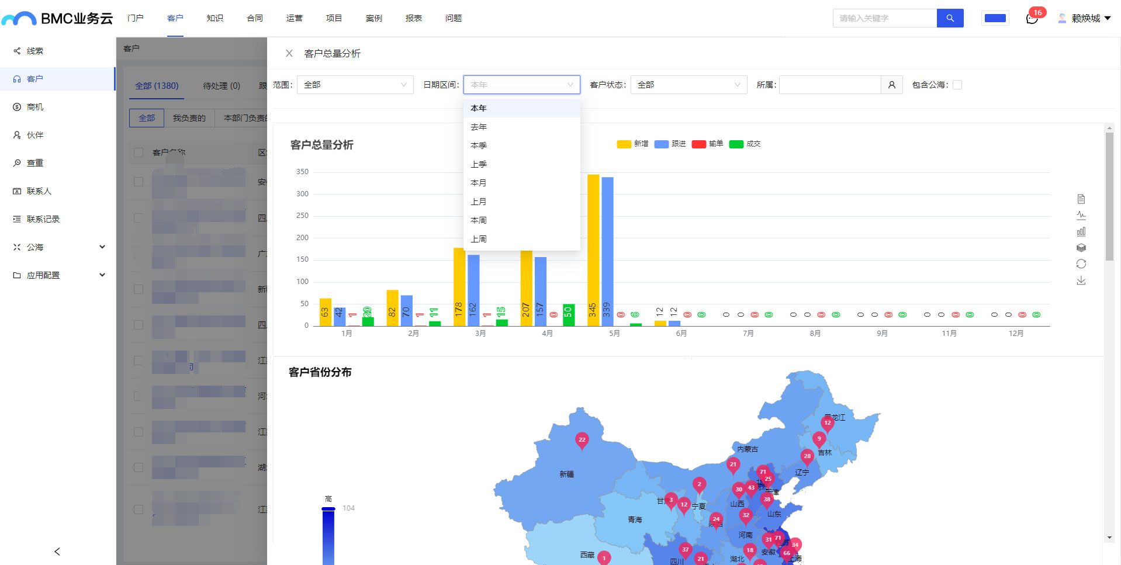Click the search magnifier button
Viewport: 1121px width, 565px height.
click(950, 18)
